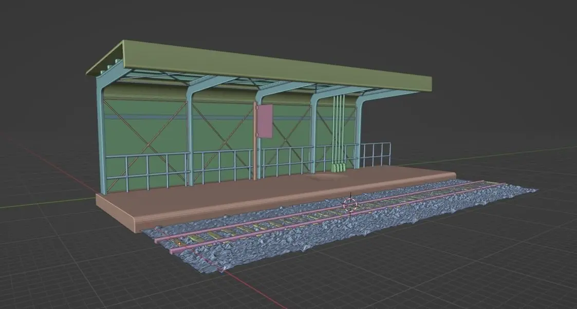
Task: Select the pink sign board on the pole
Action: pos(264,121)
